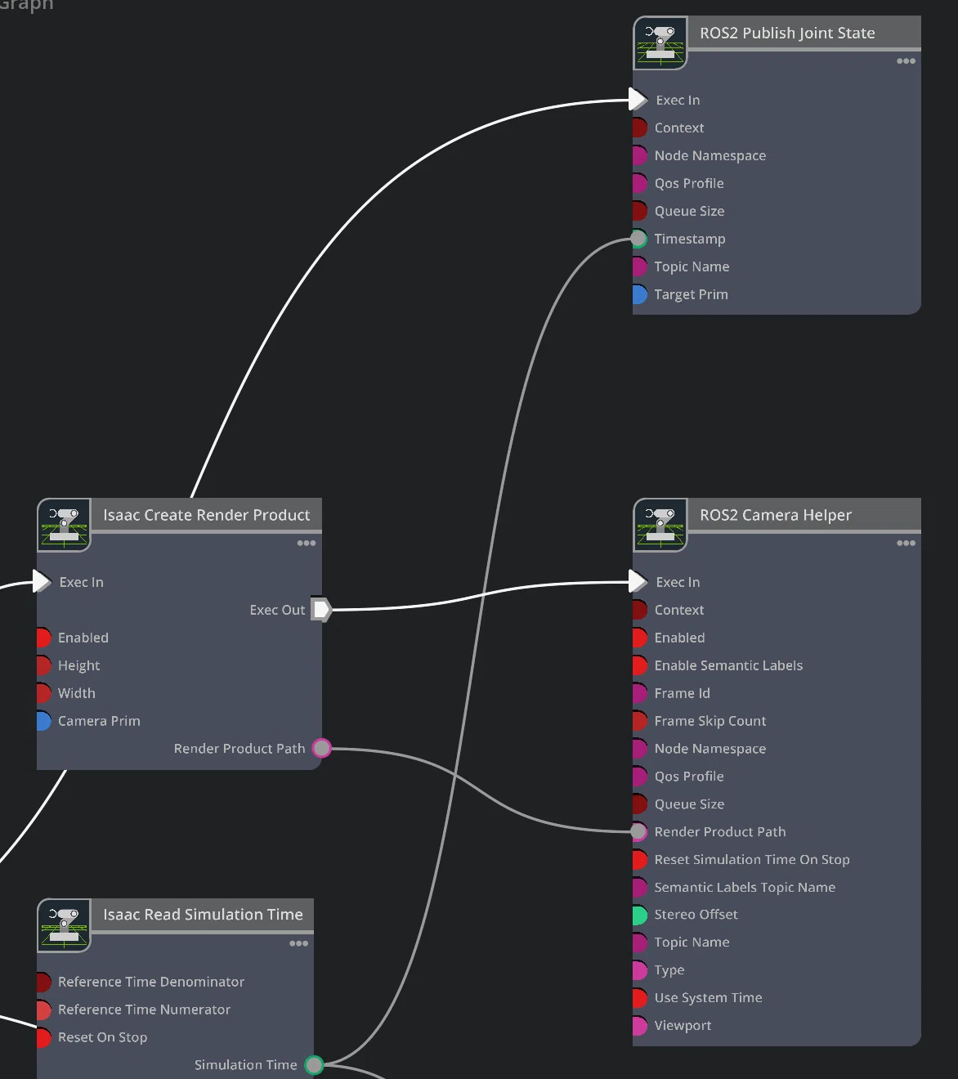
Task: Click 'Stereo Offset' label in Camera Helper
Action: pos(696,915)
